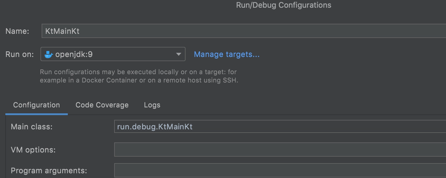Click the Manage targets link
The height and width of the screenshot is (178, 446).
(x=227, y=54)
